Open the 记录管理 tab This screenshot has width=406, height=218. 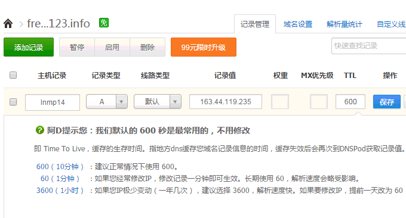(x=255, y=24)
